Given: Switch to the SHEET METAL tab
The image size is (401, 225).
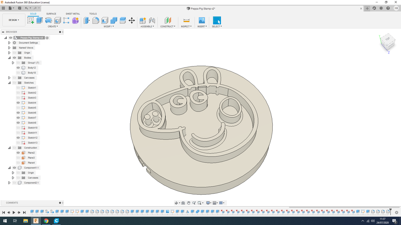Looking at the screenshot, I should 73,14.
